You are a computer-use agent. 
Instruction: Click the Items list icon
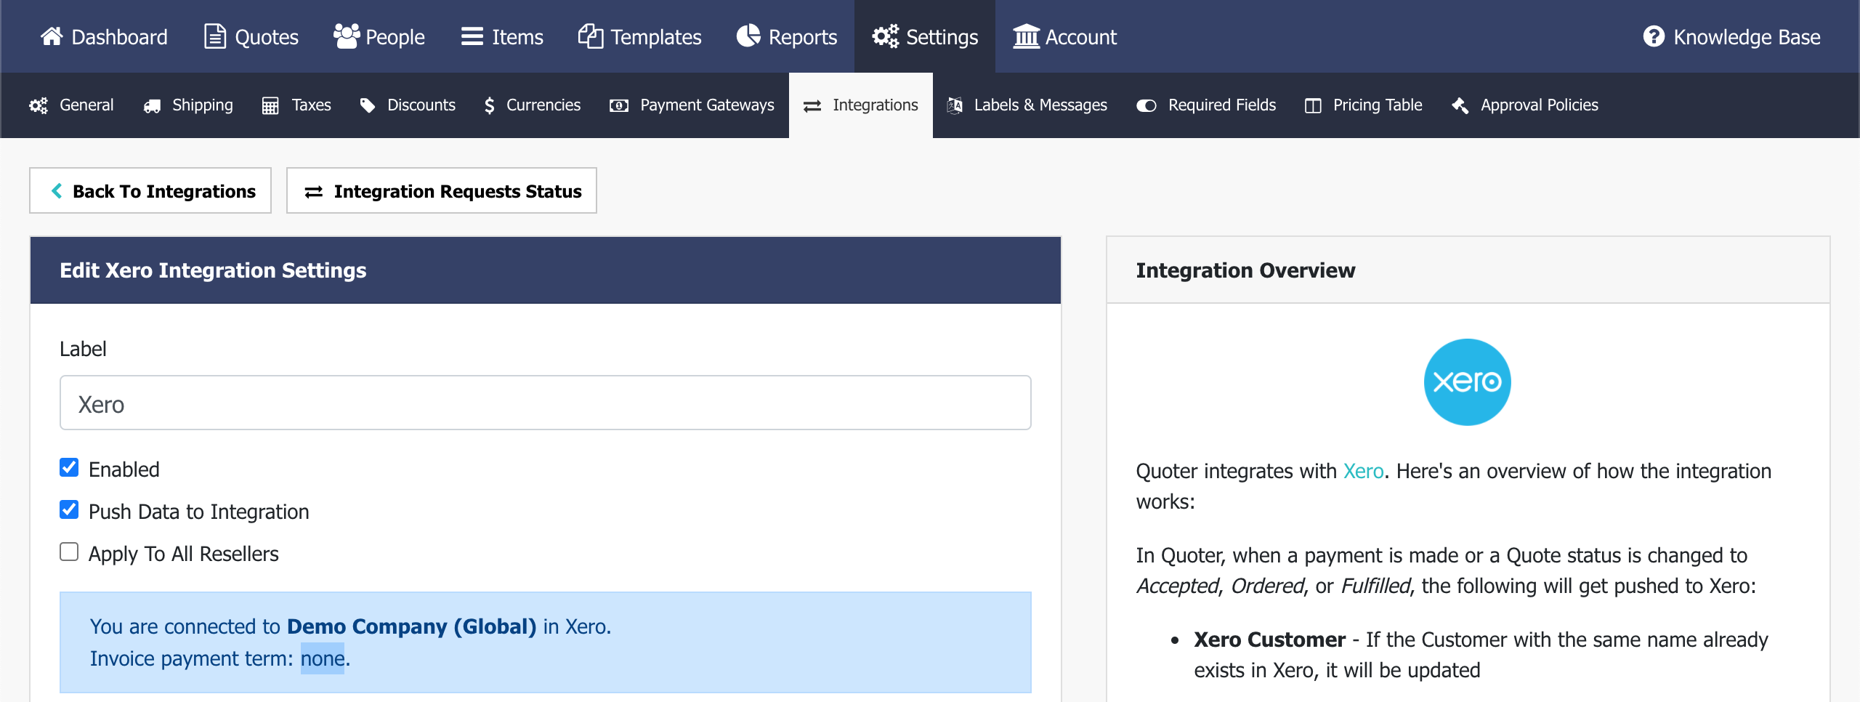(x=472, y=36)
